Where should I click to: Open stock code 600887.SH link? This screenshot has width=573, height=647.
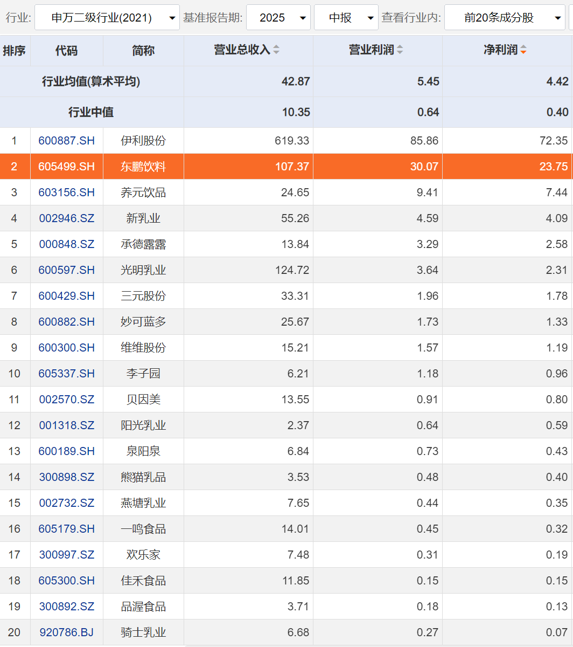coord(67,141)
